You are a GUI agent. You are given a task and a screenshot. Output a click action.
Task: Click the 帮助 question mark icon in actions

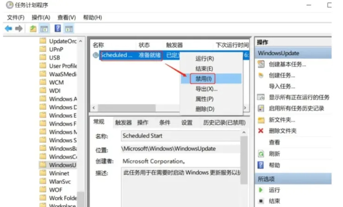coord(261,165)
